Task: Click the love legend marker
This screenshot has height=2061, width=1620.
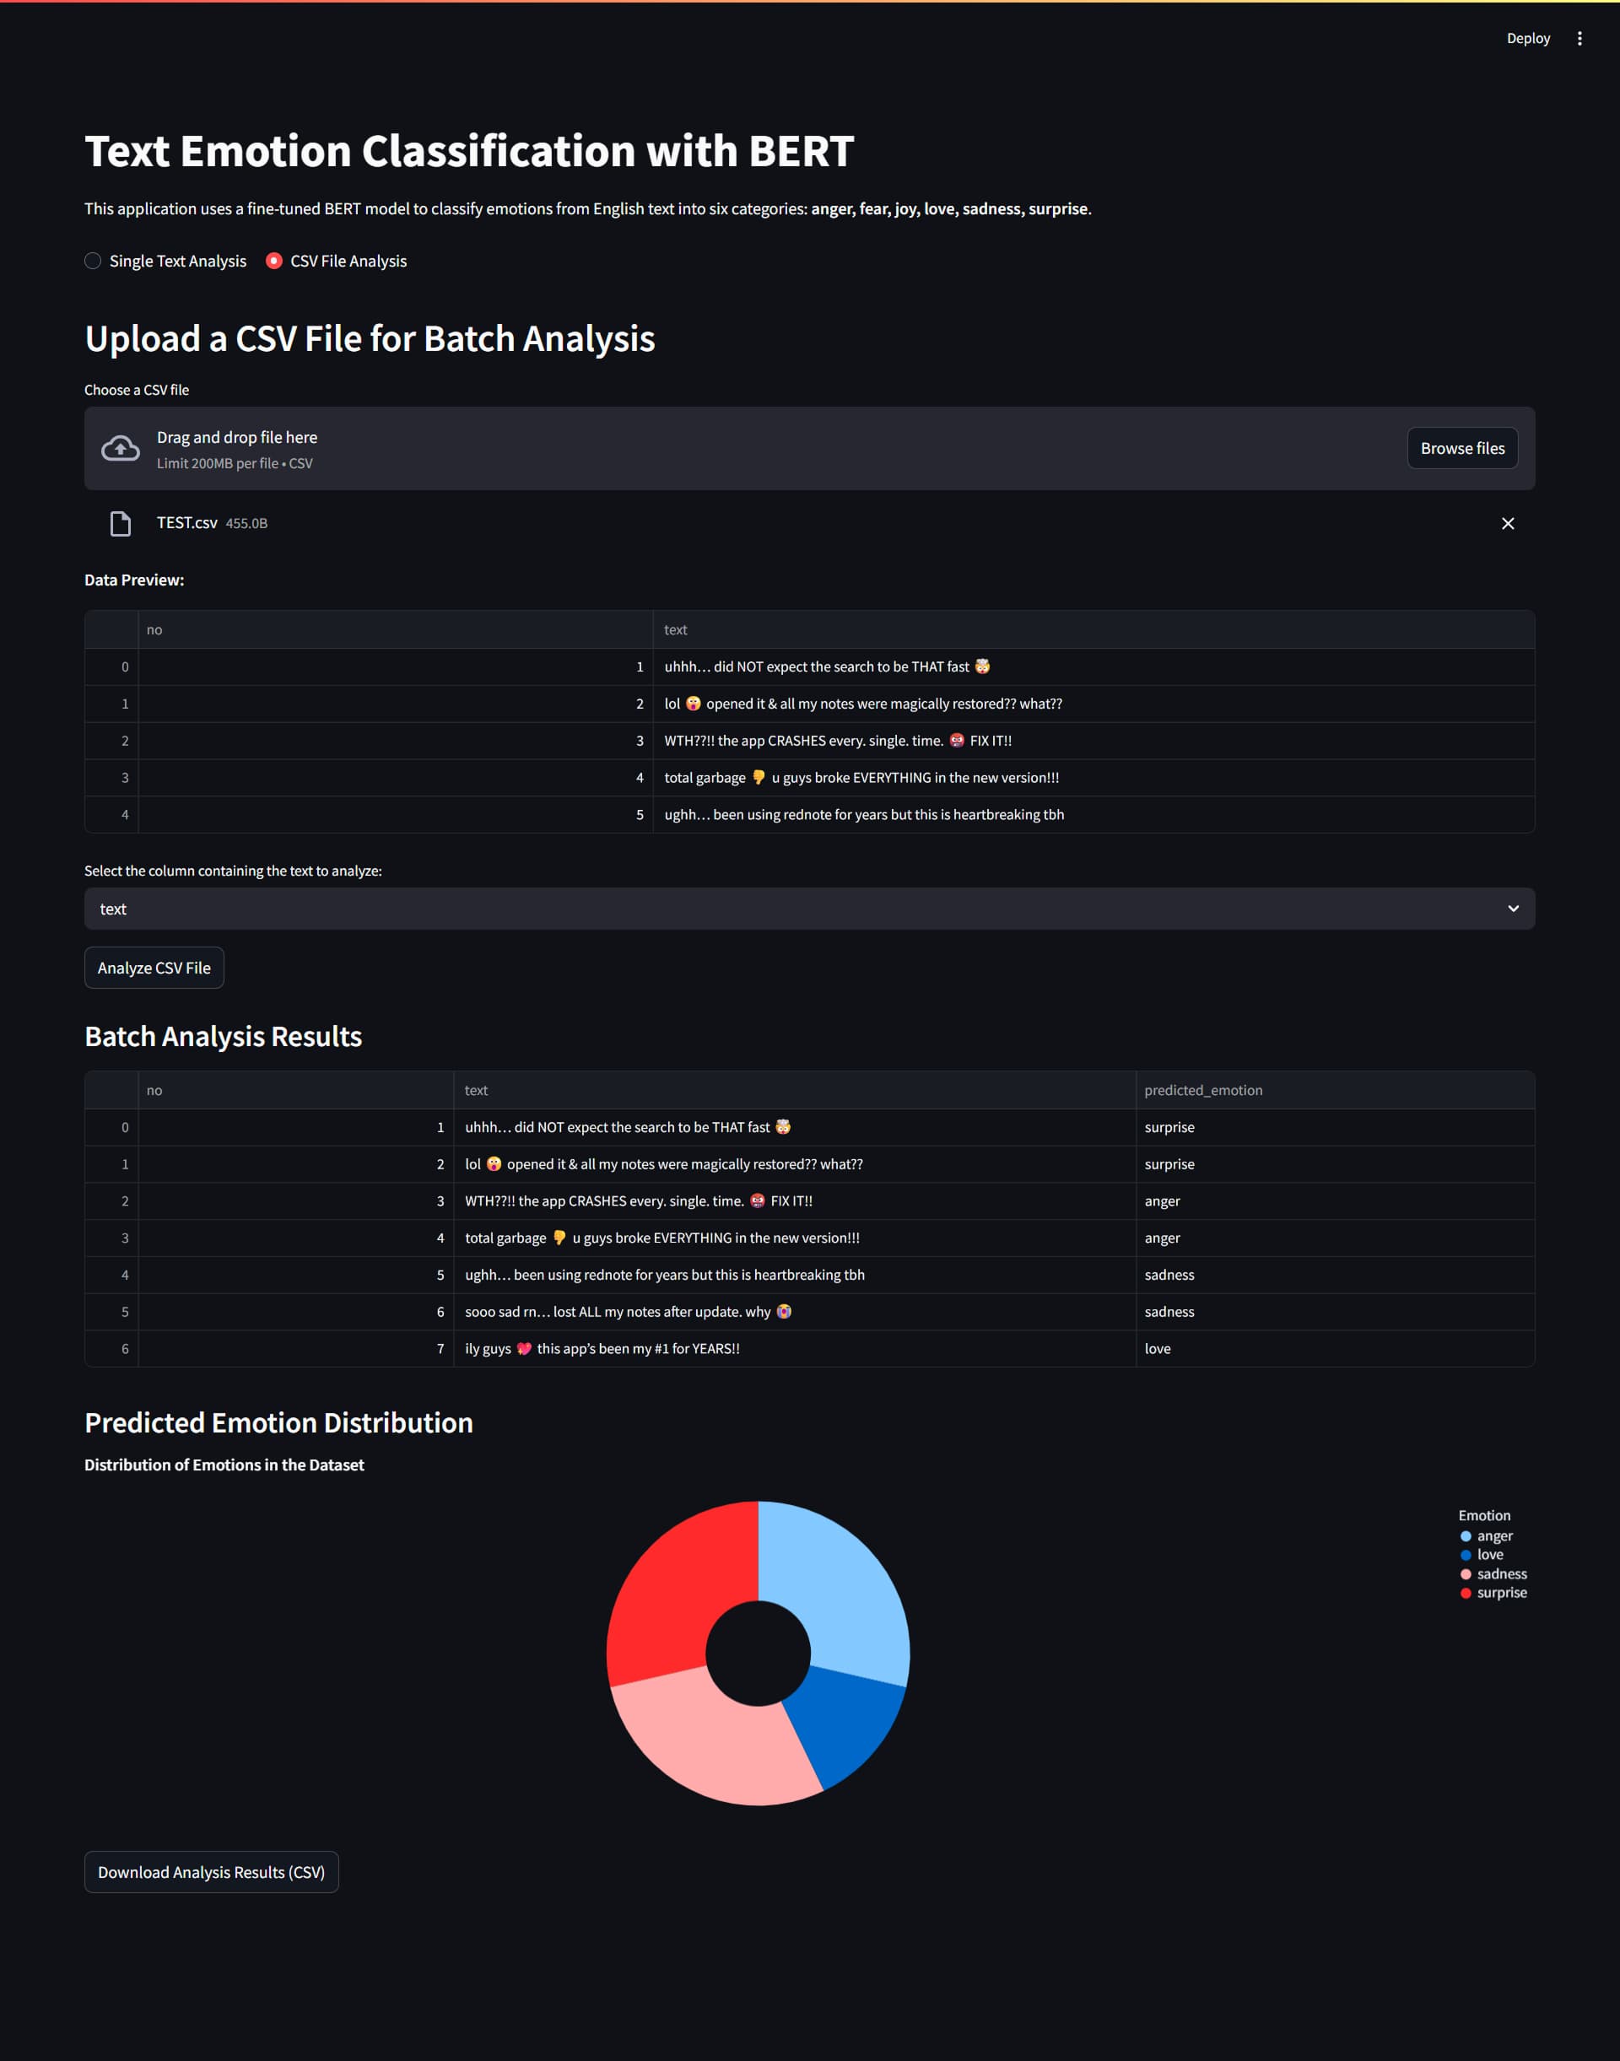Action: (x=1466, y=1555)
